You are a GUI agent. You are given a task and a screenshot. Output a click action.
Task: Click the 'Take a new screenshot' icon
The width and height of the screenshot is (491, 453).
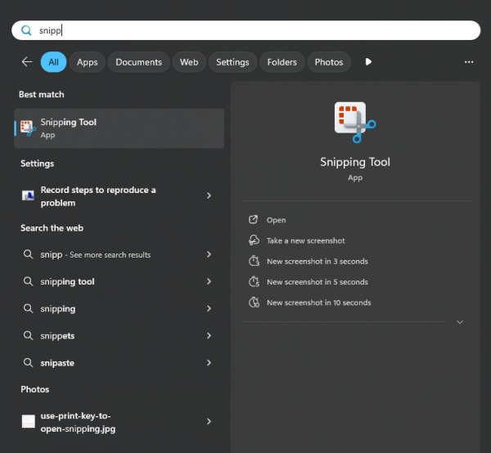tap(254, 240)
